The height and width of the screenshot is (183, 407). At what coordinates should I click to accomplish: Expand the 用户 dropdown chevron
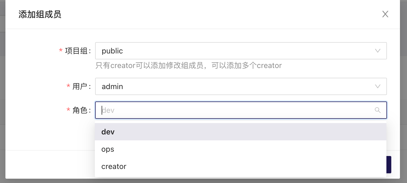[377, 86]
